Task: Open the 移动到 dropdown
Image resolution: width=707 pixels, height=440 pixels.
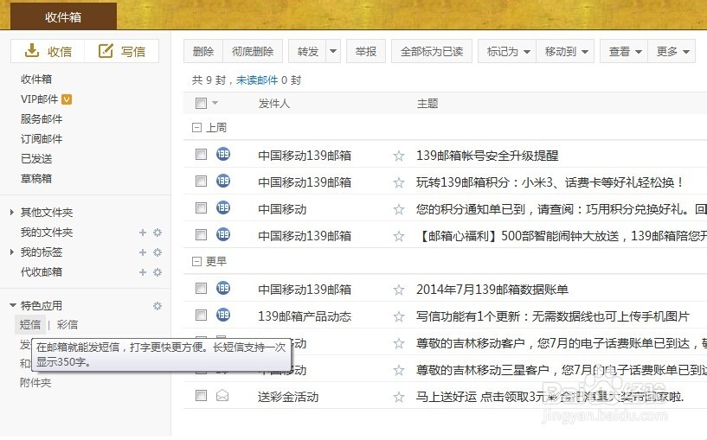Action: click(x=565, y=51)
